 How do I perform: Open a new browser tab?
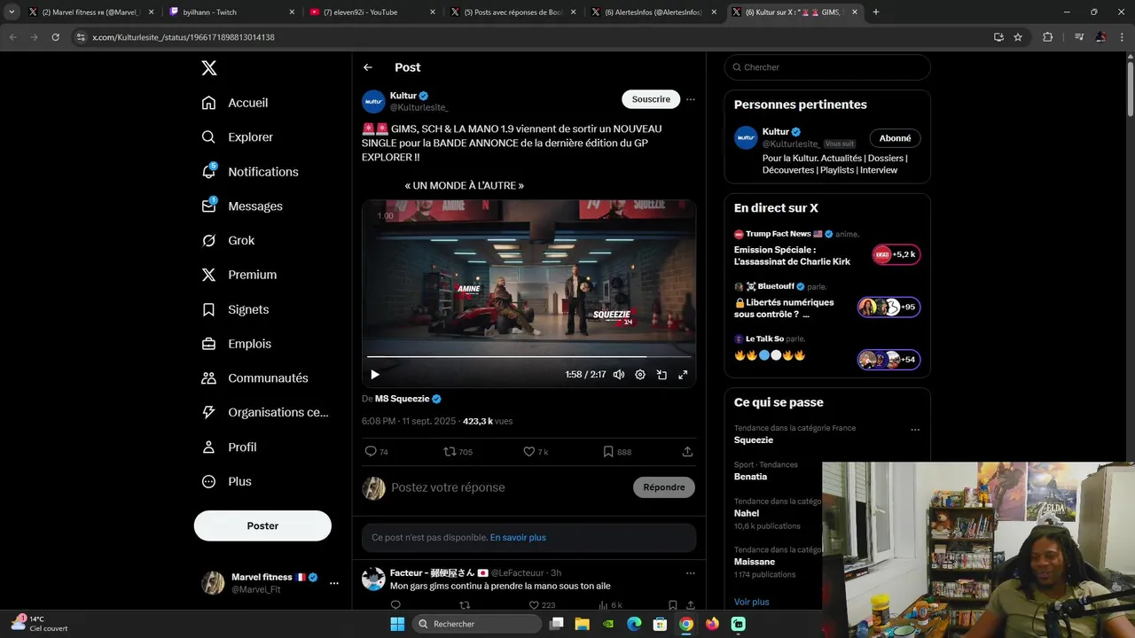pyautogui.click(x=876, y=12)
